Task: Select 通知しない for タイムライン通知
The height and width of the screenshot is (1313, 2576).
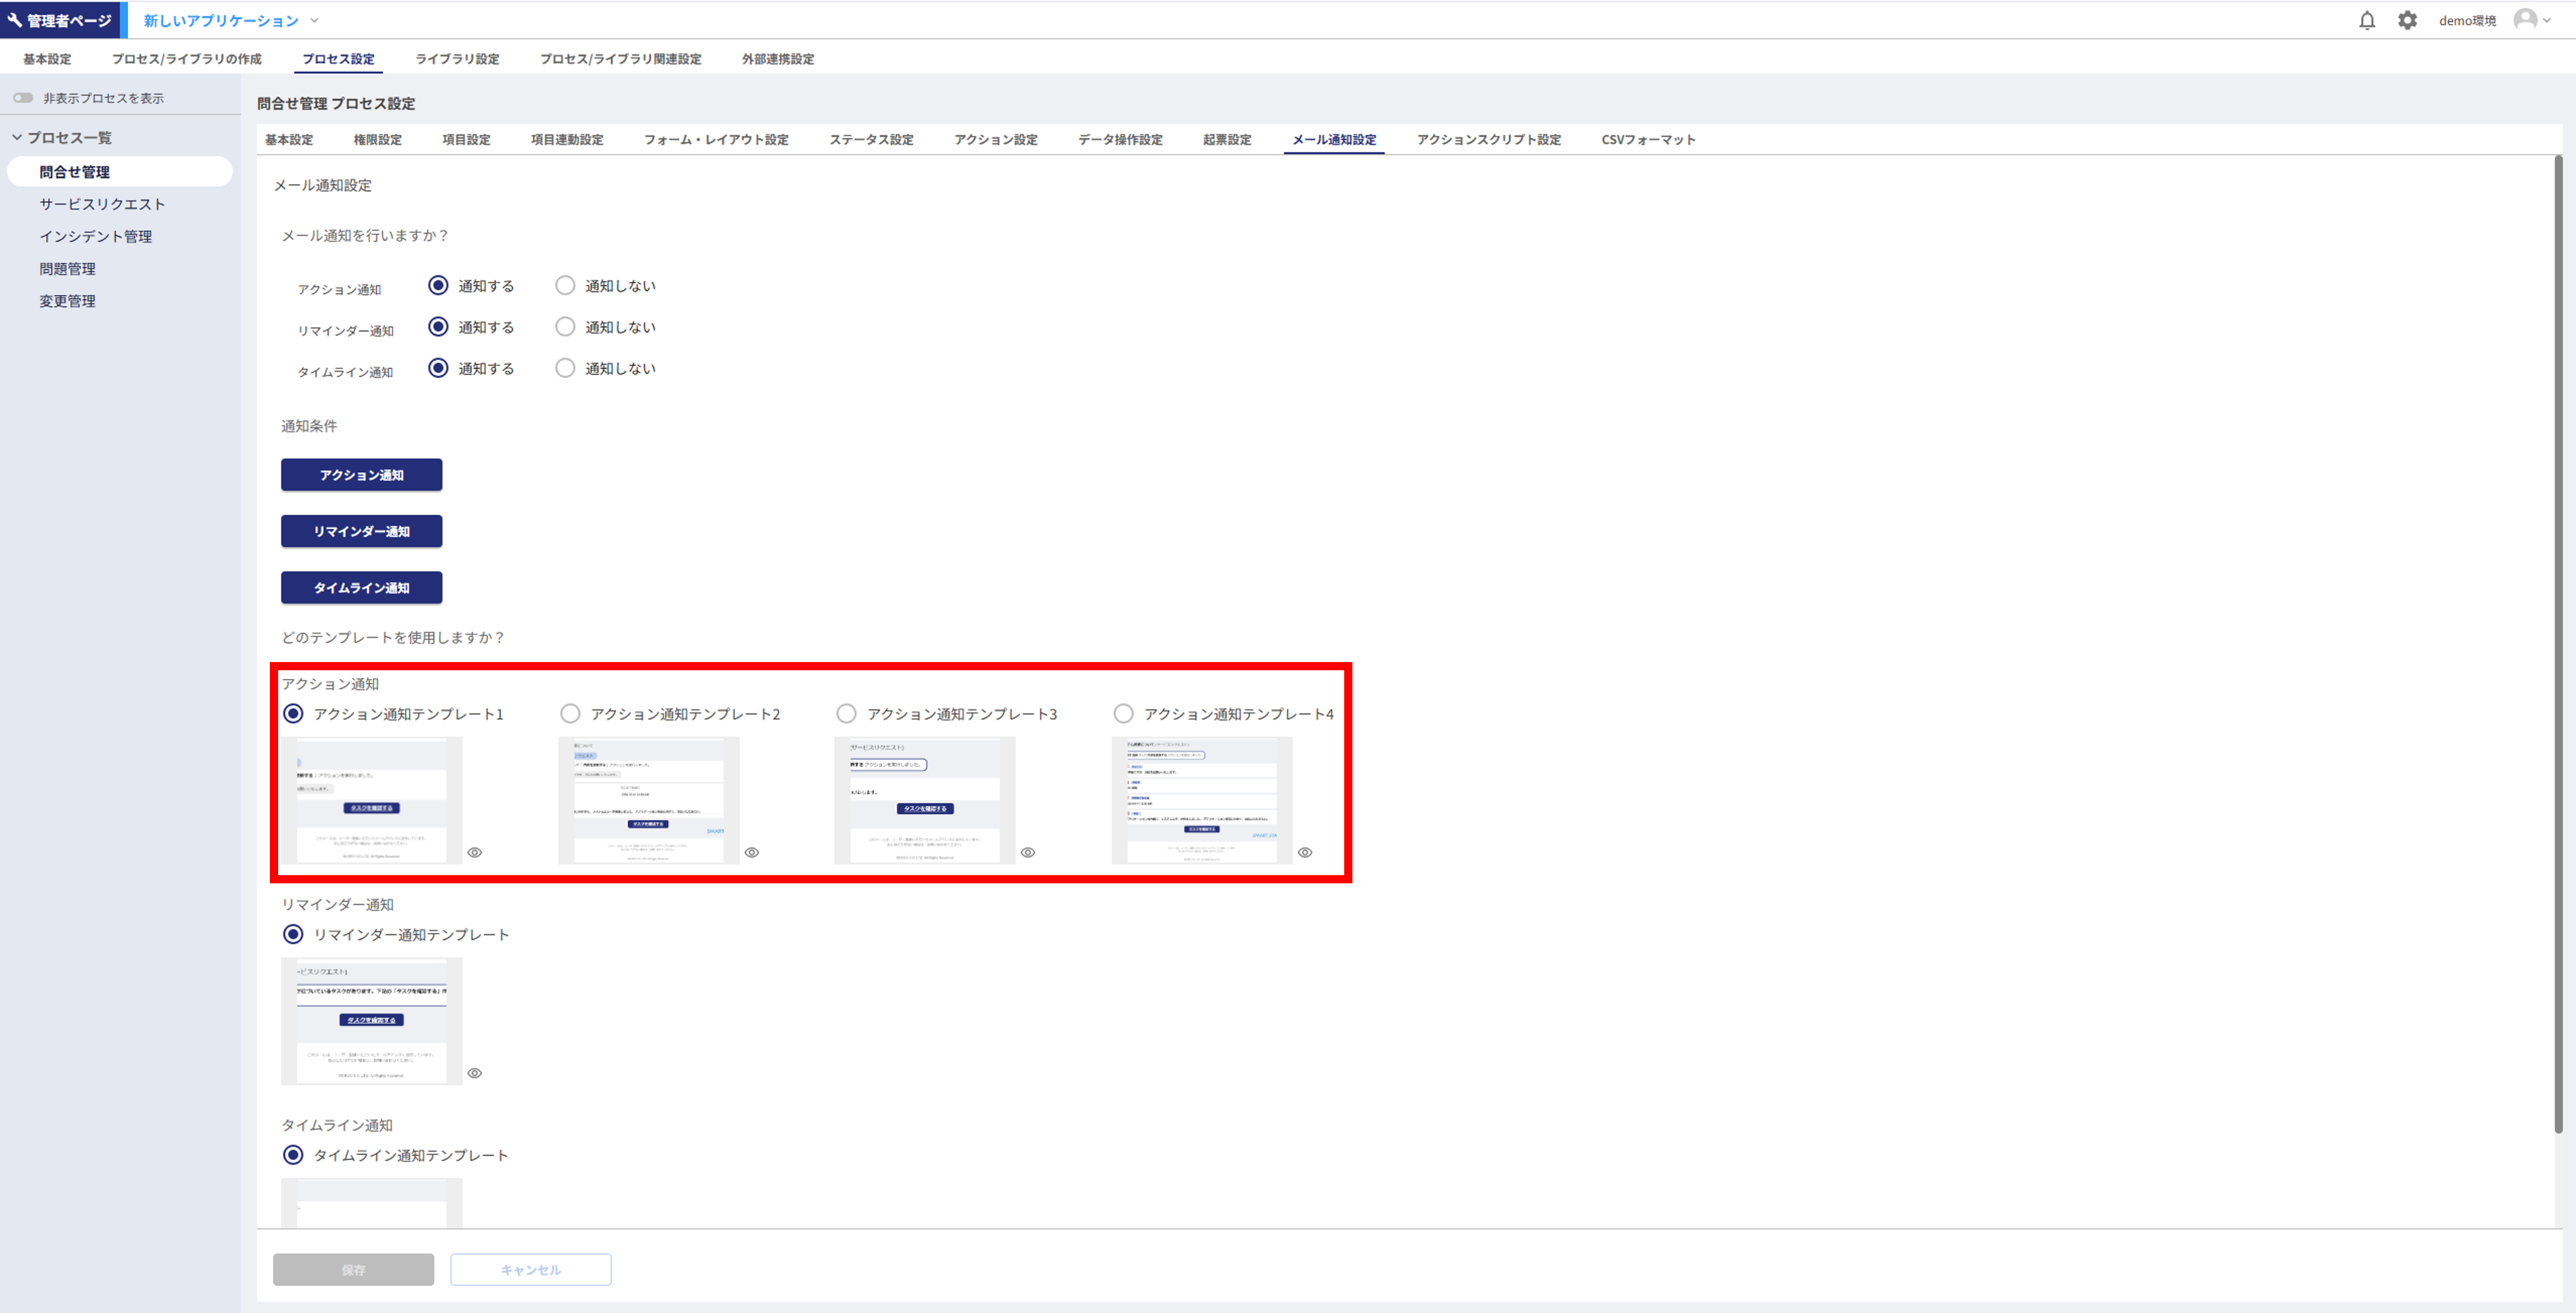Action: pos(565,368)
